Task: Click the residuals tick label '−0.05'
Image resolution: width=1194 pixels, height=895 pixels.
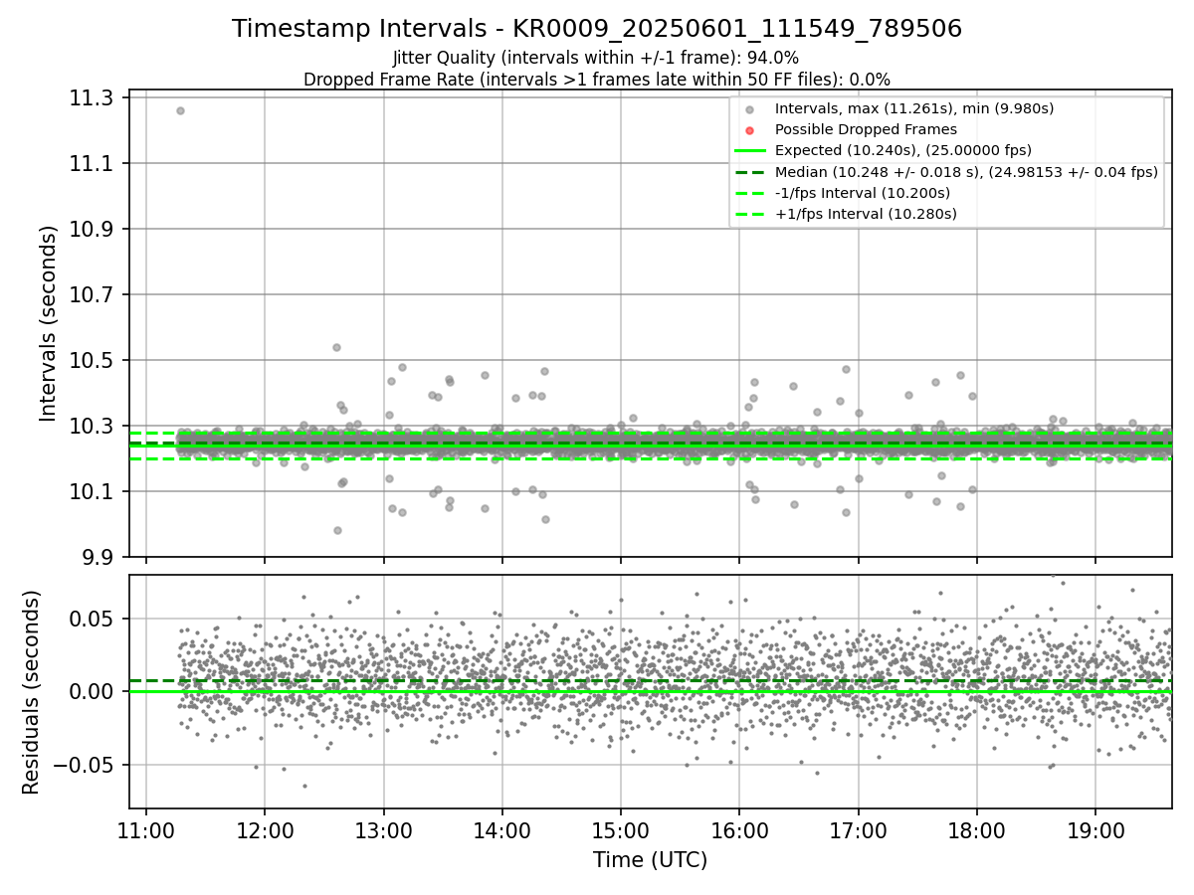Action: tap(85, 765)
